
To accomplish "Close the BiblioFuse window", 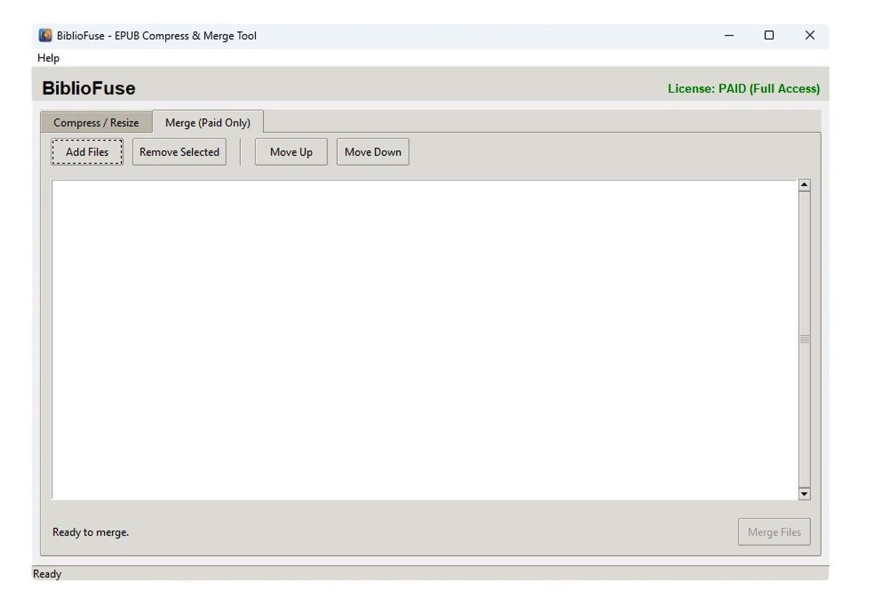I will (x=810, y=35).
